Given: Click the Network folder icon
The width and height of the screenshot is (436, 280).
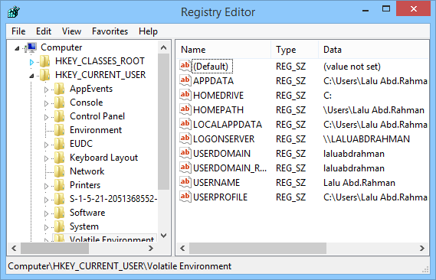Looking at the screenshot, I should point(59,171).
